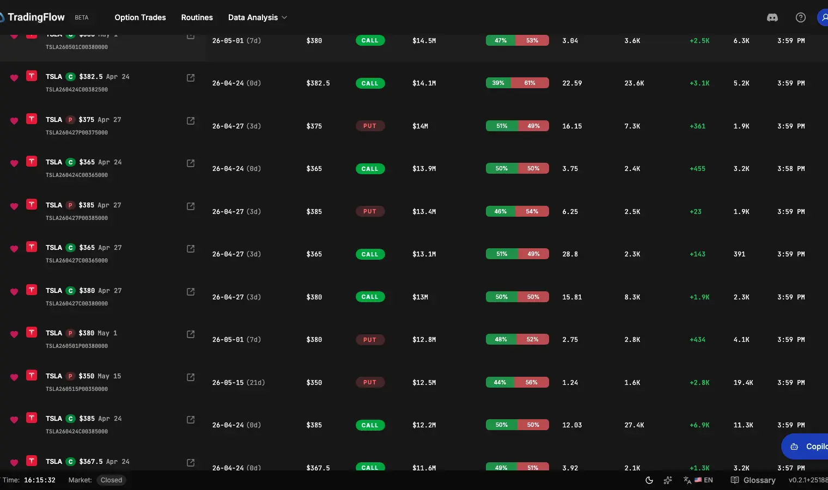Expand the Data Analysis dropdown
This screenshot has width=828, height=490.
click(x=257, y=17)
